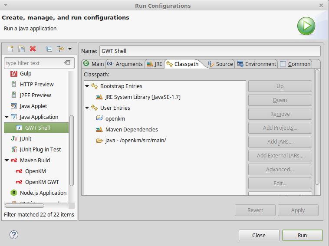Switch to the Environment tab
The image size is (329, 246).
tap(257, 64)
